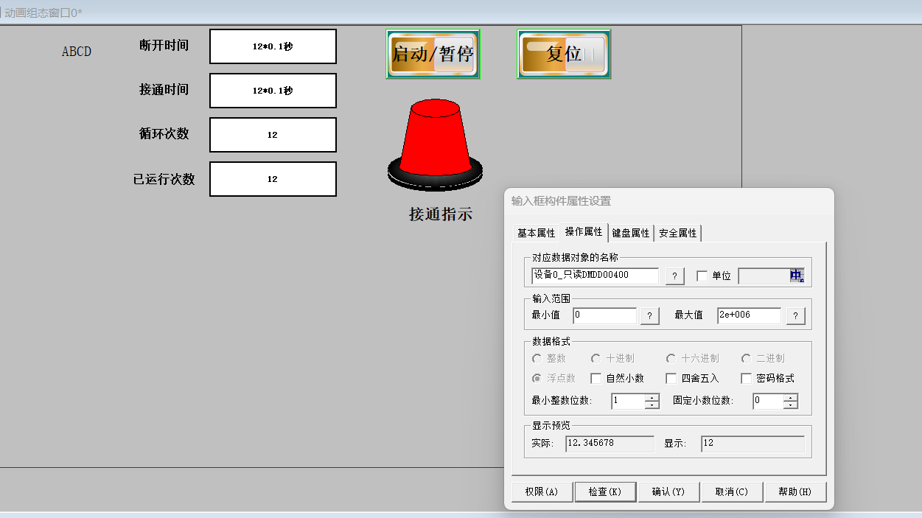Viewport: 922px width, 518px height.
Task: Click the ? browse button beside data object name
Action: tap(674, 276)
